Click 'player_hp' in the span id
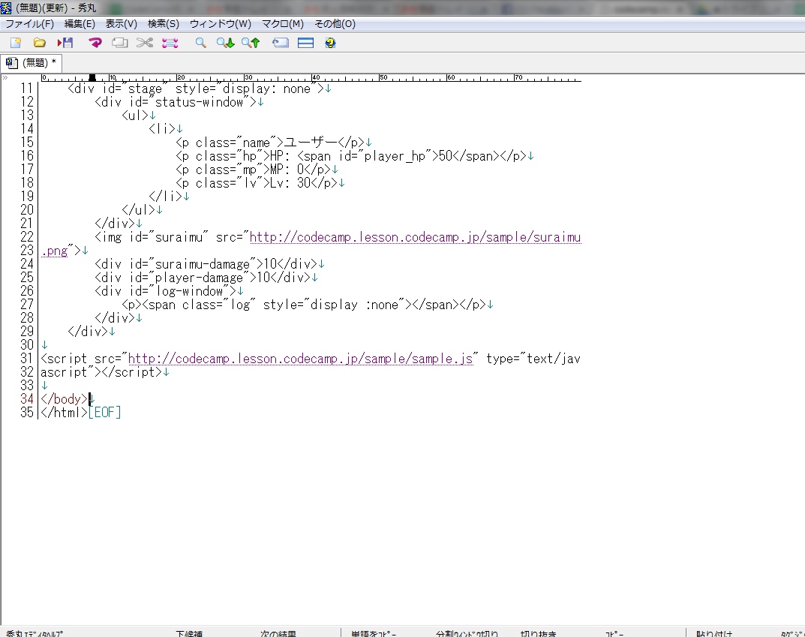This screenshot has width=805, height=637. pyautogui.click(x=395, y=156)
